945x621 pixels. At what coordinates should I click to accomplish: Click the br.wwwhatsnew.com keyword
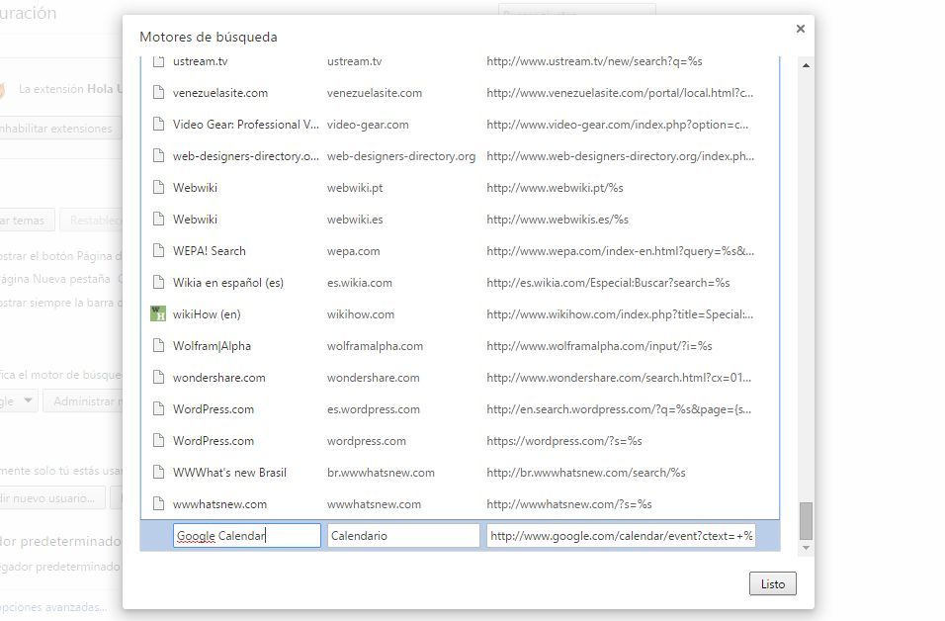pos(381,472)
